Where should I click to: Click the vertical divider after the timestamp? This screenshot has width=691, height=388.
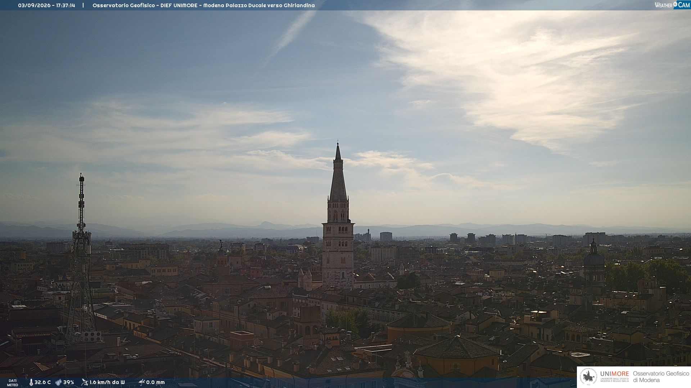coord(83,5)
